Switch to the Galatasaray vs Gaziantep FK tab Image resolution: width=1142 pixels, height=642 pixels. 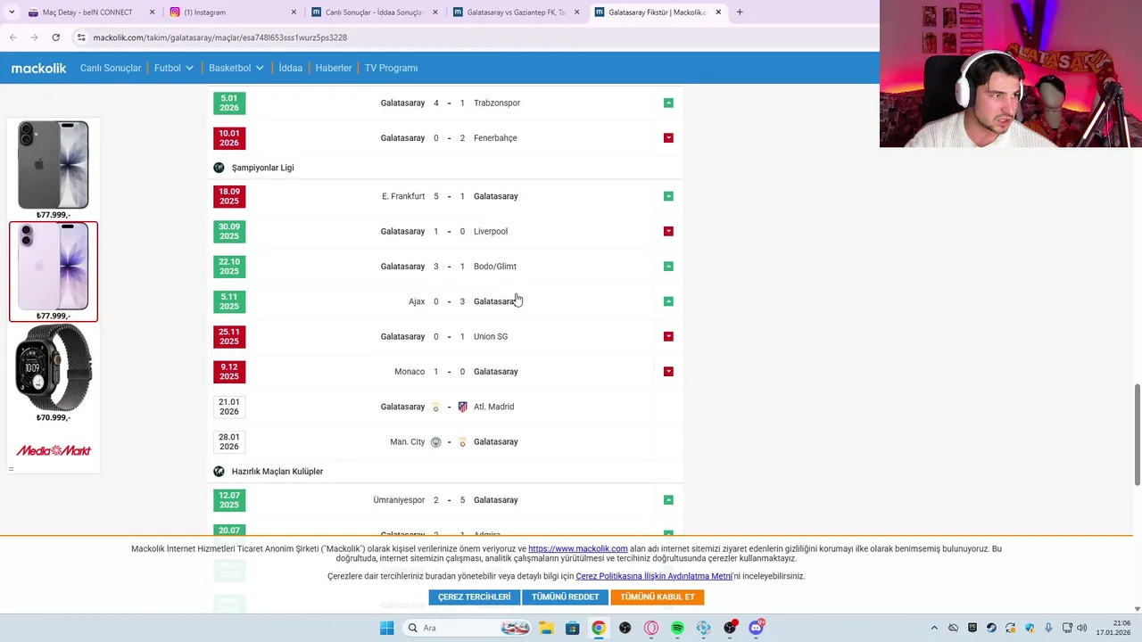pos(517,12)
